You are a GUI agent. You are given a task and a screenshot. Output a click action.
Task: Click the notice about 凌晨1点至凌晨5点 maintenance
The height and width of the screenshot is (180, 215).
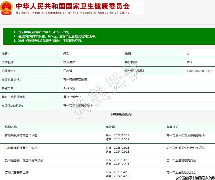(x=48, y=41)
